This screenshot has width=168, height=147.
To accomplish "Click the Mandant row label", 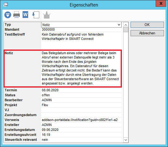I will point(12,29).
